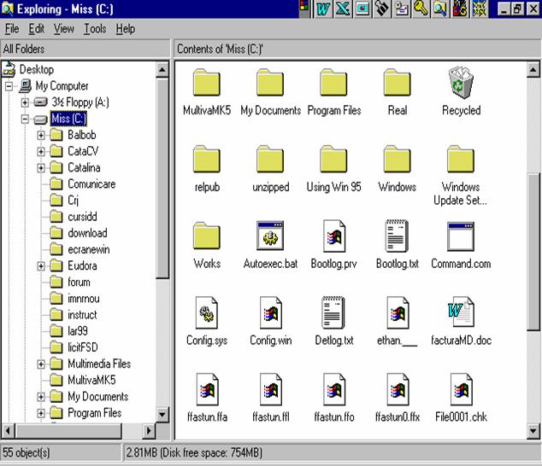Screen dimensions: 542x466
Task: Select the download folder in tree
Action: 87,233
